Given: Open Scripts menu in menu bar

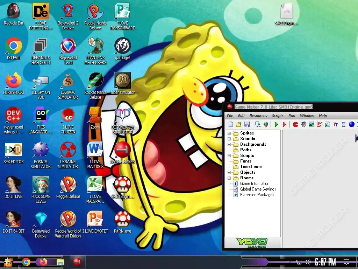Looking at the screenshot, I should coord(278,116).
